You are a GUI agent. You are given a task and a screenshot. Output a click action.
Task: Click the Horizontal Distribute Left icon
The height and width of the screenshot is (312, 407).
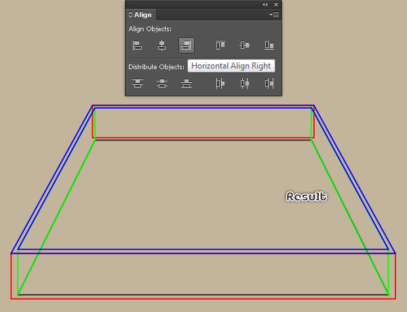pyautogui.click(x=220, y=83)
